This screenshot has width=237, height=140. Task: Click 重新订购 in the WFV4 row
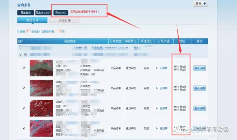point(200,68)
